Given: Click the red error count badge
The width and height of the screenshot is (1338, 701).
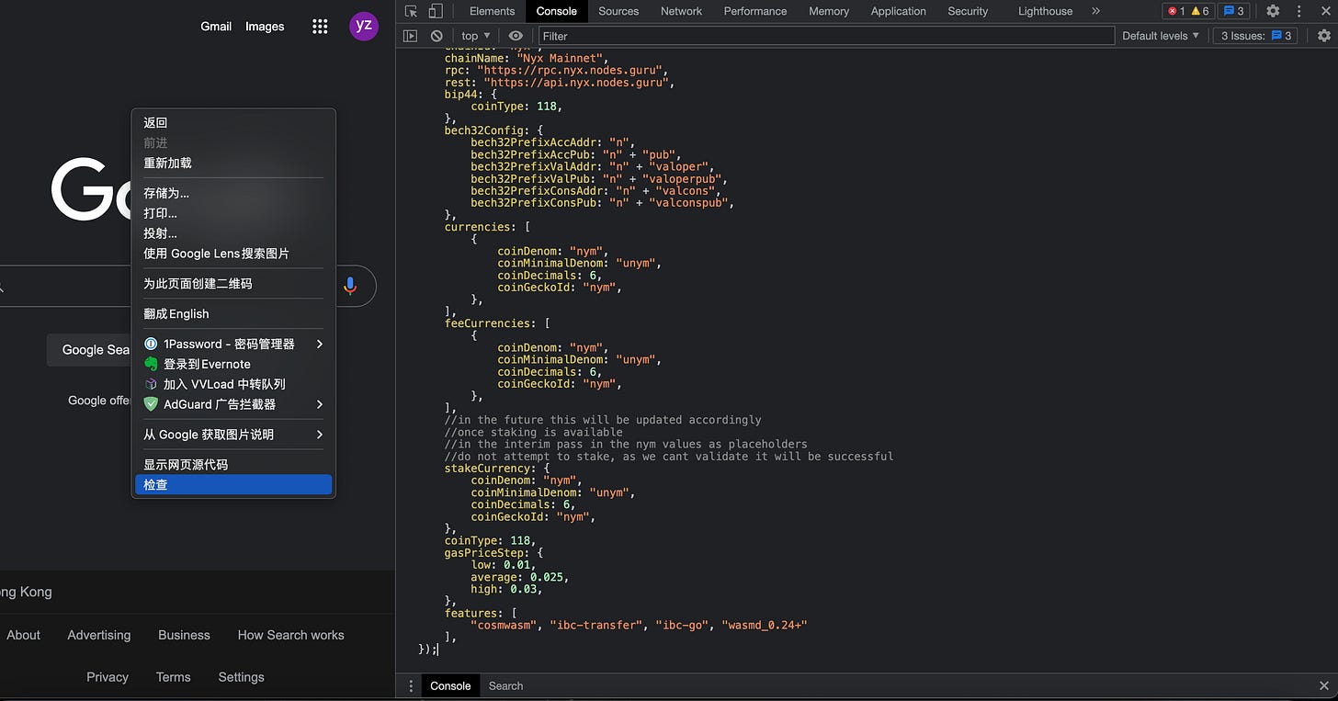Looking at the screenshot, I should tap(1175, 11).
